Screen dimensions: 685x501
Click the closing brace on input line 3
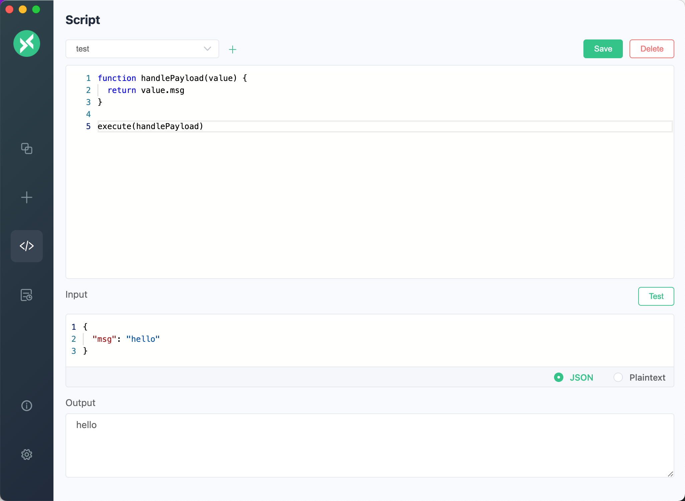[85, 351]
